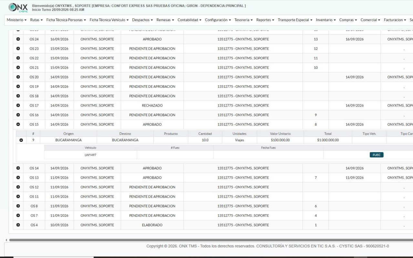
Task: Open the Comercial menu
Action: [x=370, y=20]
